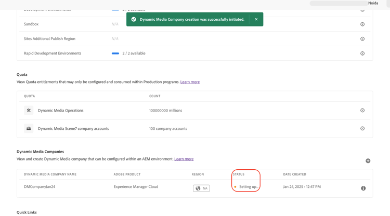Click the Setting up status indicator
The height and width of the screenshot is (216, 390).
tap(247, 187)
